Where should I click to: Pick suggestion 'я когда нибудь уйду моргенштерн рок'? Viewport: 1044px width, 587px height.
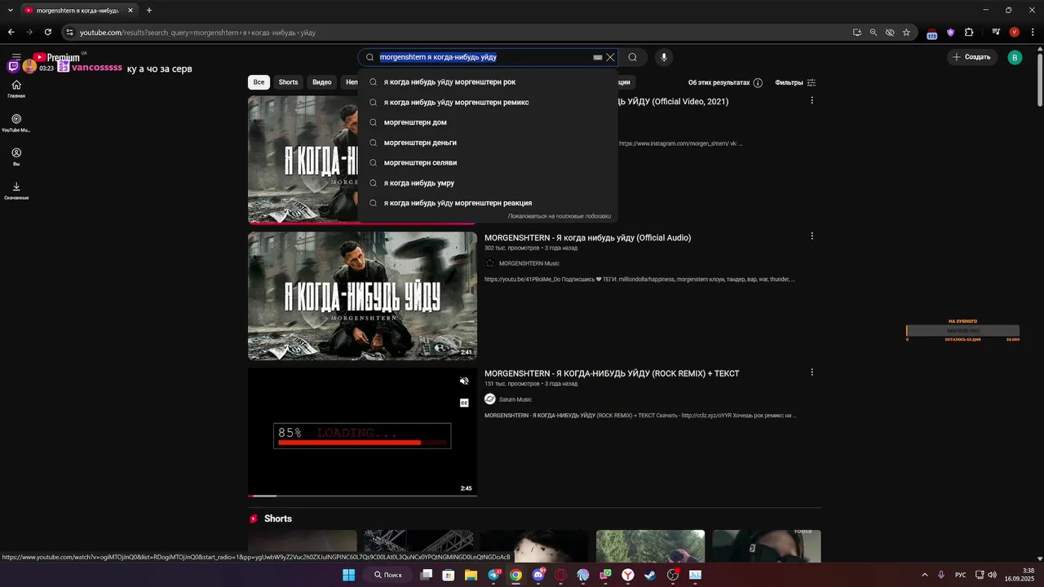[488, 82]
